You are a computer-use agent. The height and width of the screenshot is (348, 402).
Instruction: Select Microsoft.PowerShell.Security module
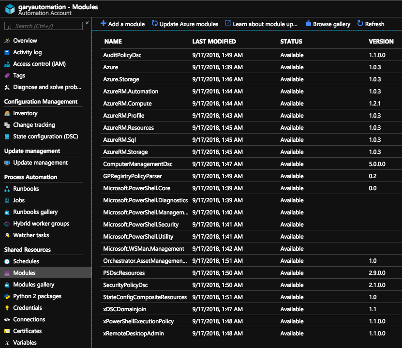[251, 225]
